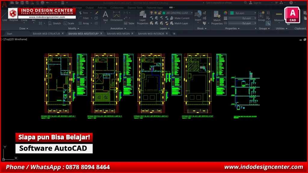Open the Add-ins ribbon tab
Screen dimensions: 308x173
(x=102, y=8)
